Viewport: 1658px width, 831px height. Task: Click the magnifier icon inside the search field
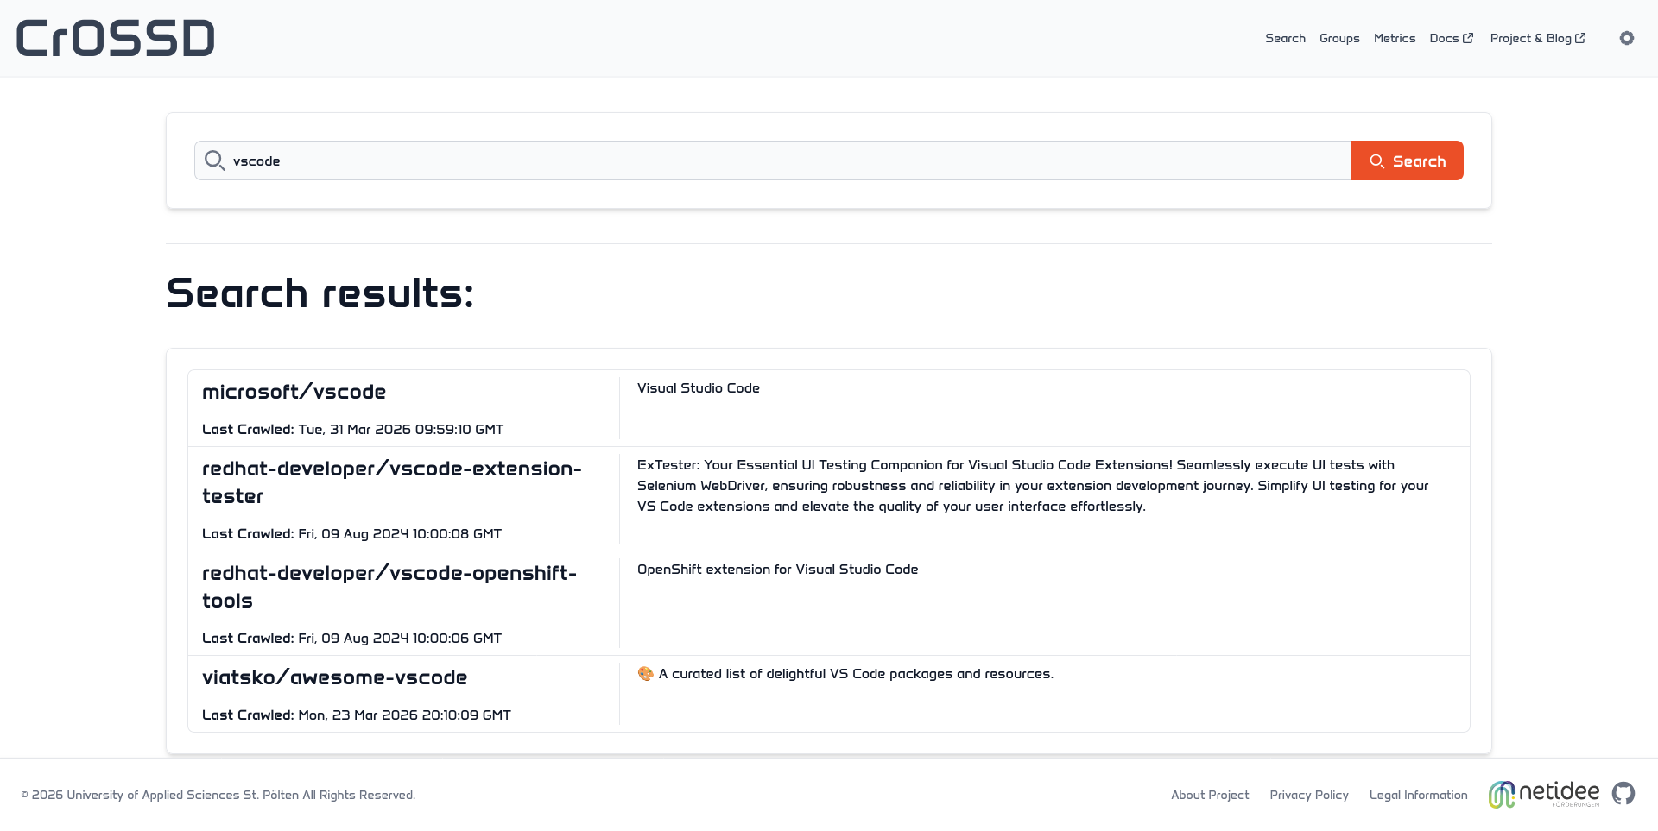[x=214, y=161]
